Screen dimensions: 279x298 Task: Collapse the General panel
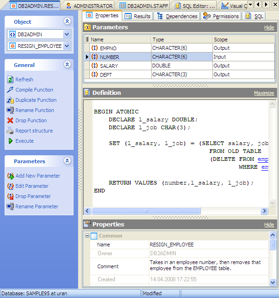tap(67, 65)
